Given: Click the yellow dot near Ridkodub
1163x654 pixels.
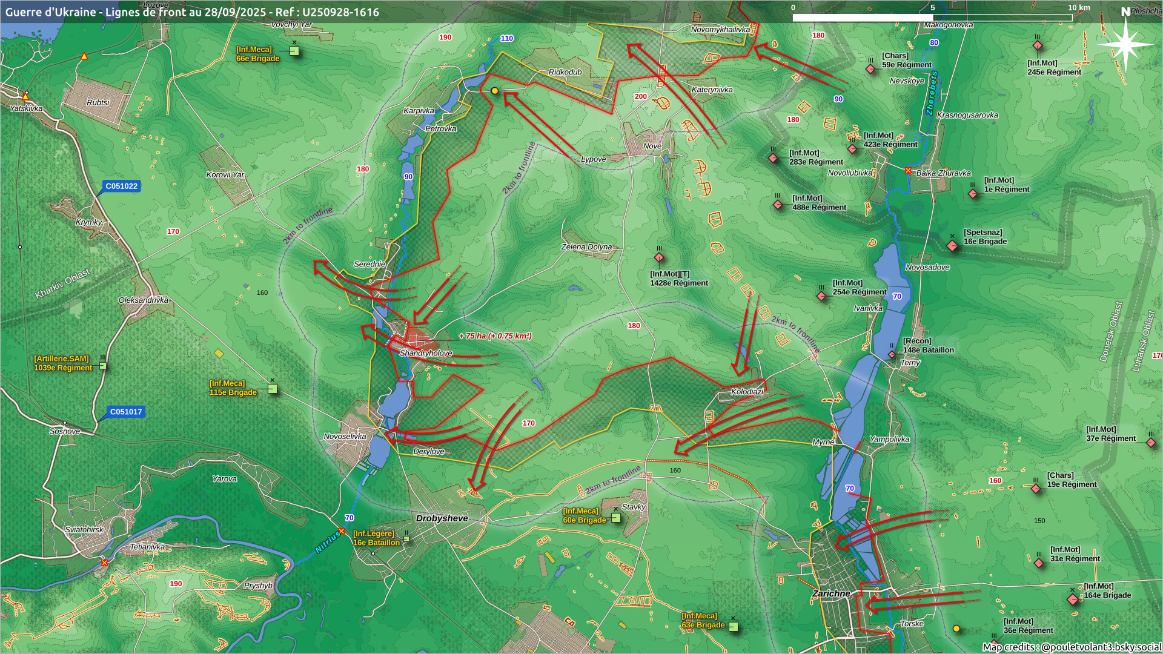Looking at the screenshot, I should click(x=494, y=91).
